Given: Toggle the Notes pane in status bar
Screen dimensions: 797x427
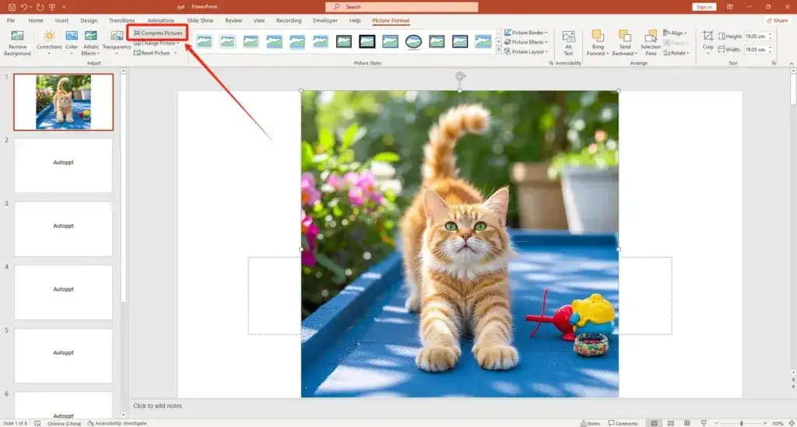Looking at the screenshot, I should pyautogui.click(x=591, y=423).
